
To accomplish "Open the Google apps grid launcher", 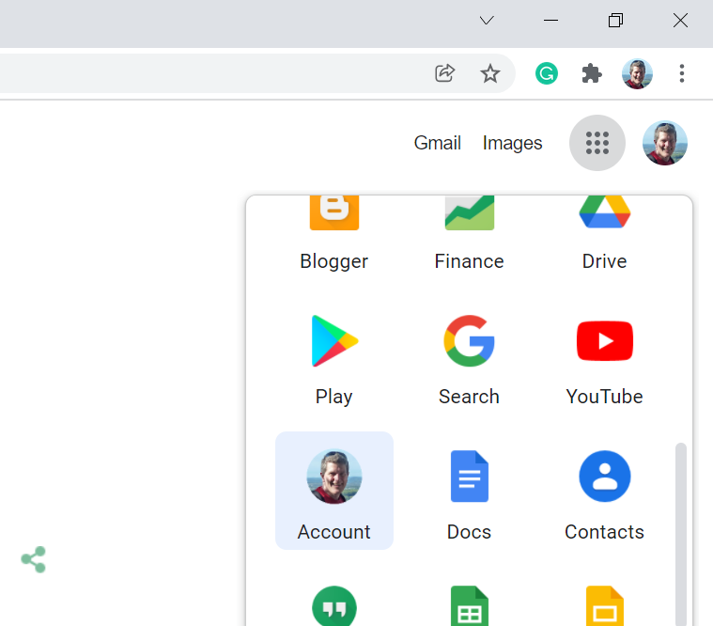I will tap(597, 143).
